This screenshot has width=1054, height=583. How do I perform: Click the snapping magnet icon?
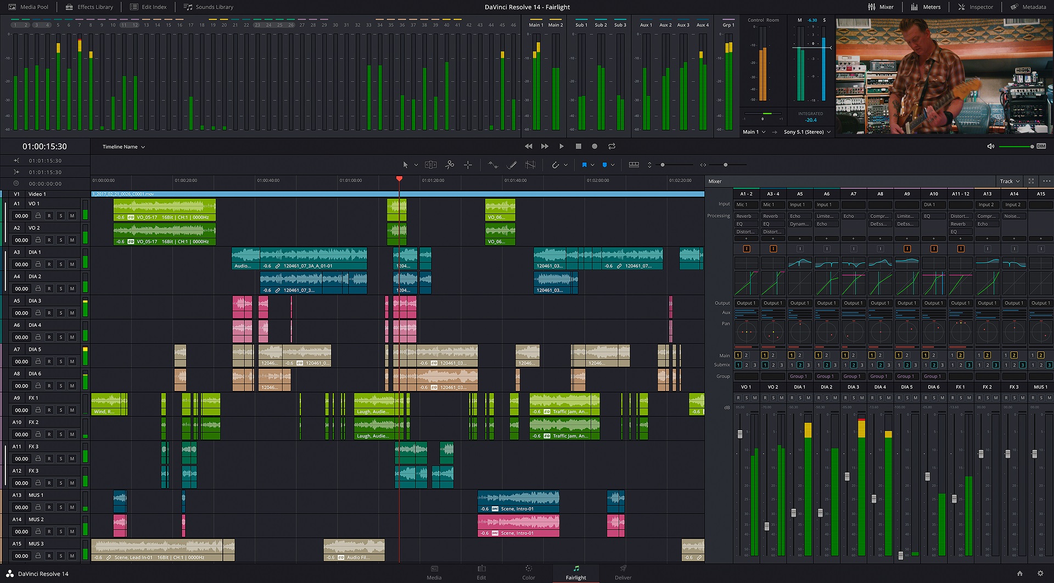[555, 165]
